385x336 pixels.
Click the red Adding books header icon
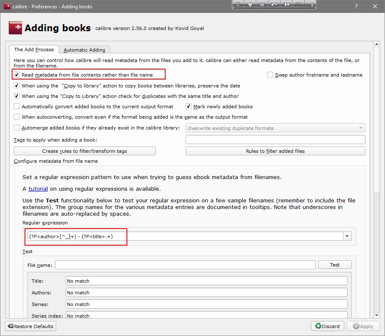pos(15,28)
